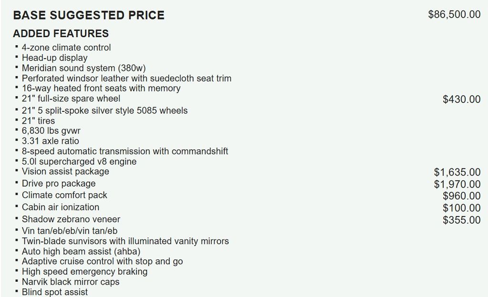Click the $1,635.00 price amount
The image size is (488, 297).
(457, 172)
